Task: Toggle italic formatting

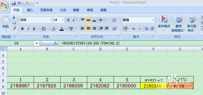Action: coord(28,29)
